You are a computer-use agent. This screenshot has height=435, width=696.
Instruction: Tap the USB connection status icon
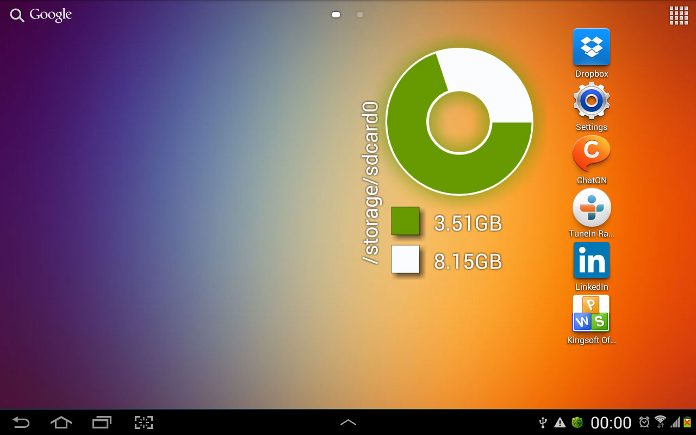[x=542, y=422]
